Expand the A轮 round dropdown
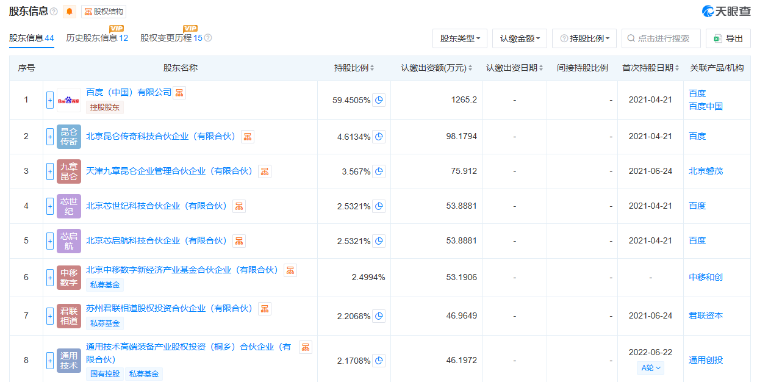This screenshot has height=382, width=757. (x=650, y=368)
